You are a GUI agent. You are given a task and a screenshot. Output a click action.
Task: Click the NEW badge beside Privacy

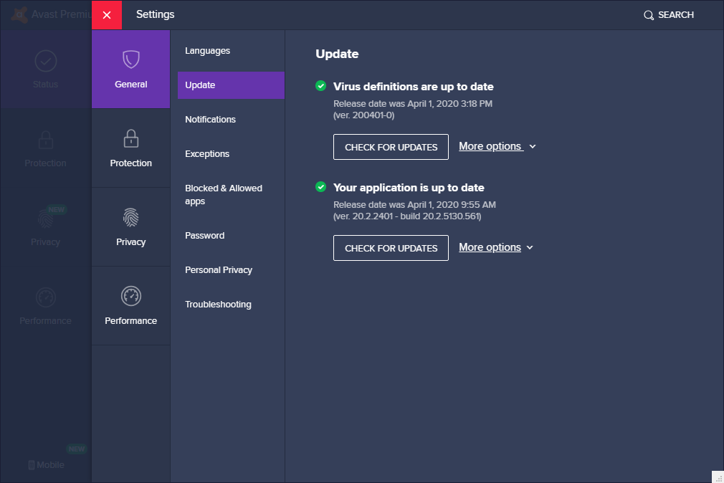(x=57, y=210)
